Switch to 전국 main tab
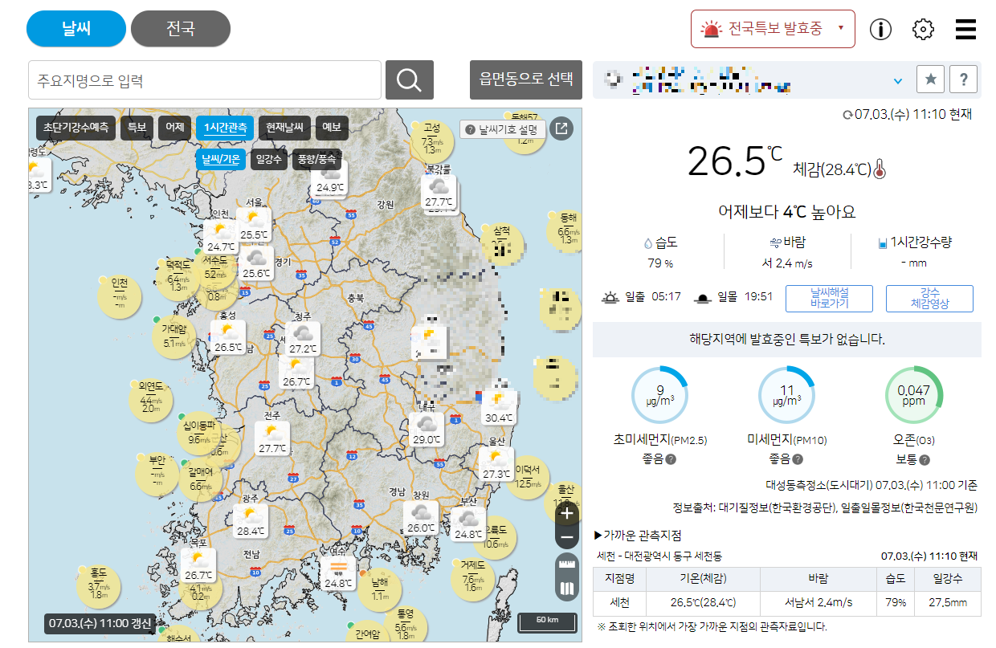 [181, 30]
